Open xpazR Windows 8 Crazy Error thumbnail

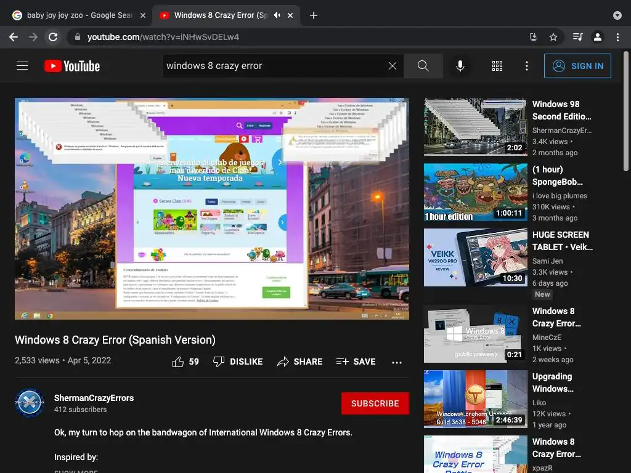tap(475, 454)
